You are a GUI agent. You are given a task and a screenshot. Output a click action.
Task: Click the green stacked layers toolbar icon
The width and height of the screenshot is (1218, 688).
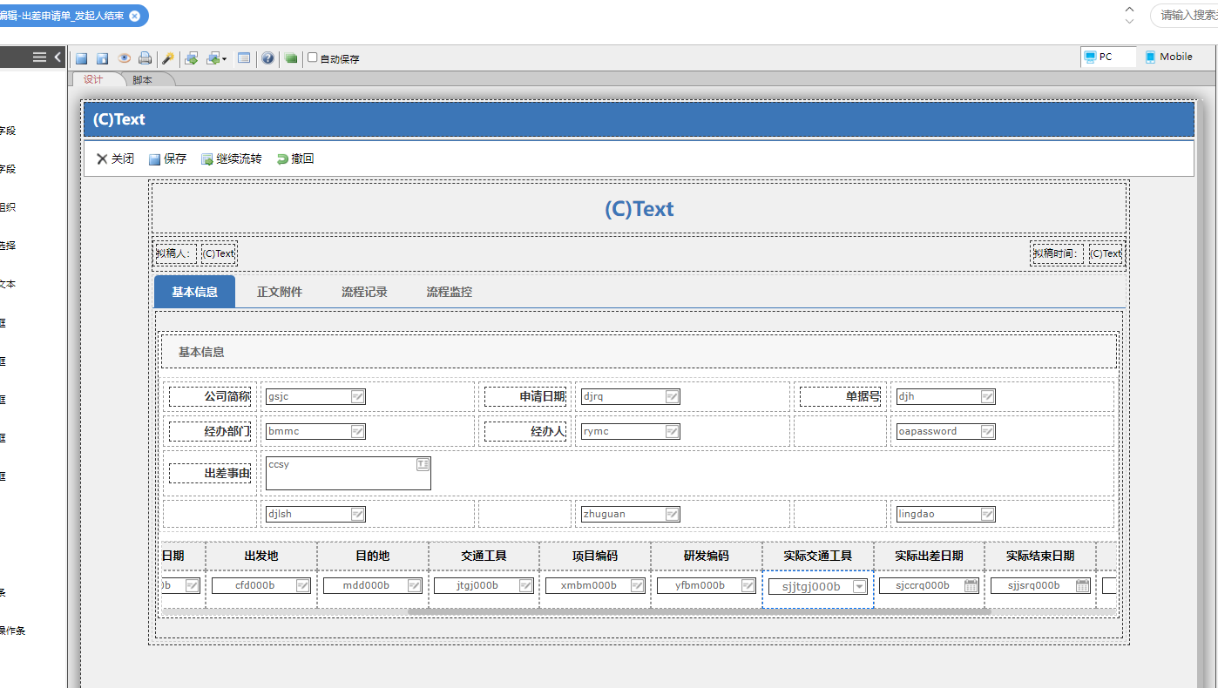coord(291,58)
